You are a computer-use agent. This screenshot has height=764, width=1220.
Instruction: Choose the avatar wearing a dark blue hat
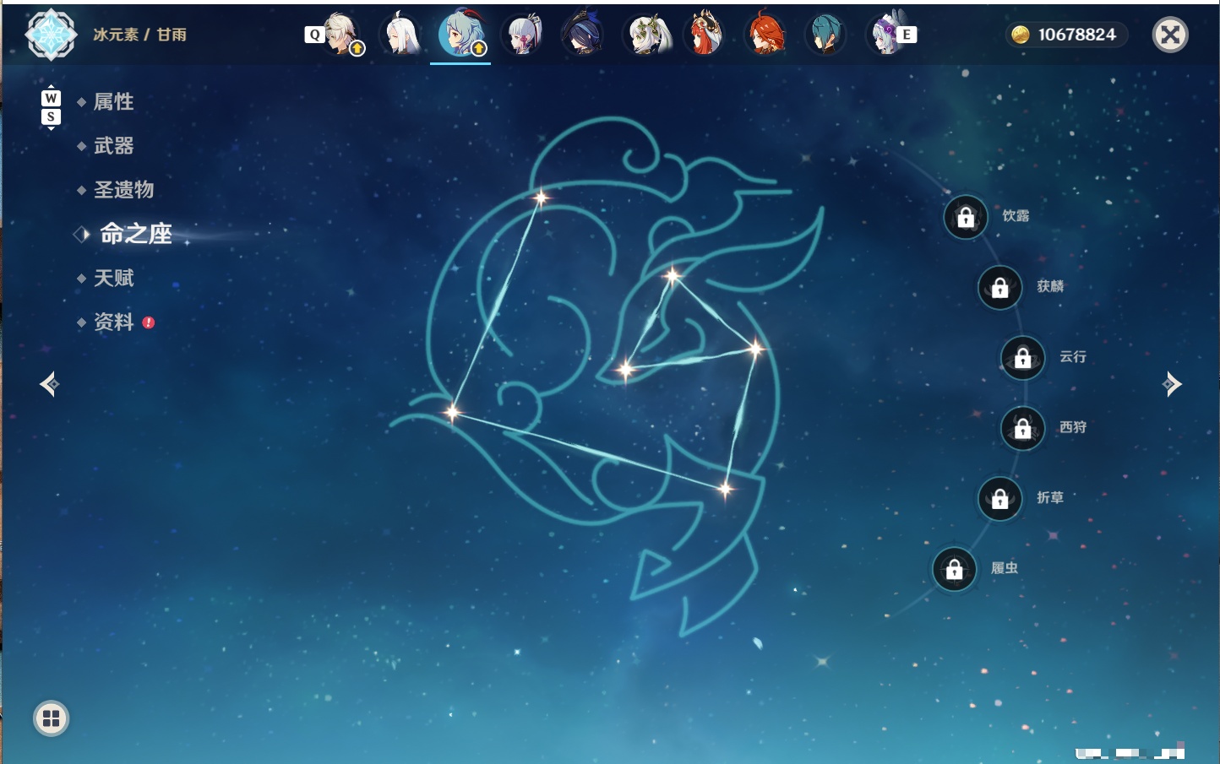[583, 35]
